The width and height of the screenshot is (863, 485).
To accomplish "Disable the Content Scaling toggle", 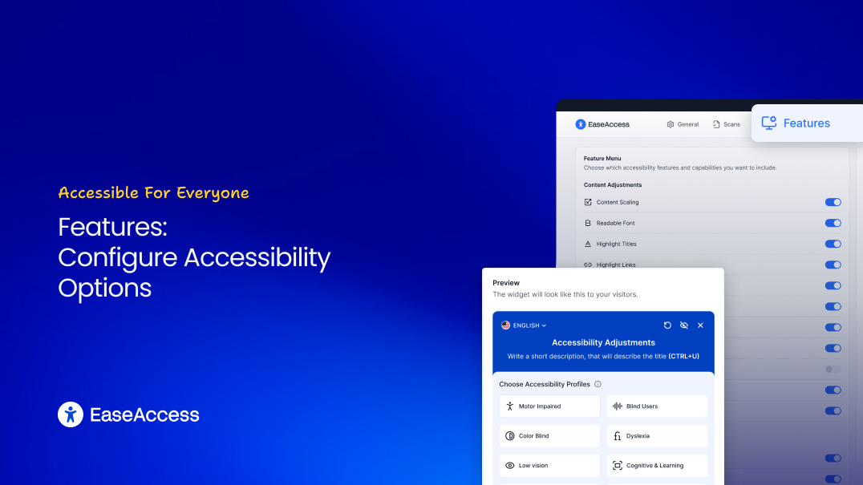I will 833,202.
